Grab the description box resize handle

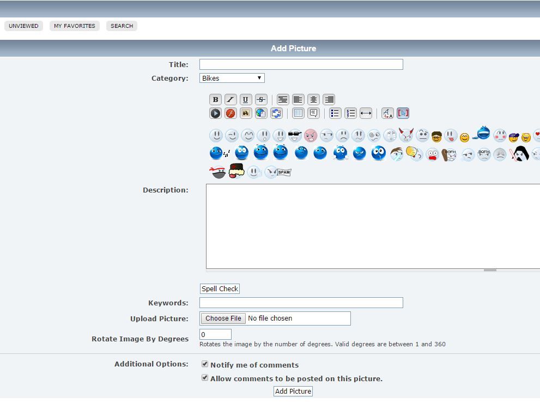point(490,270)
